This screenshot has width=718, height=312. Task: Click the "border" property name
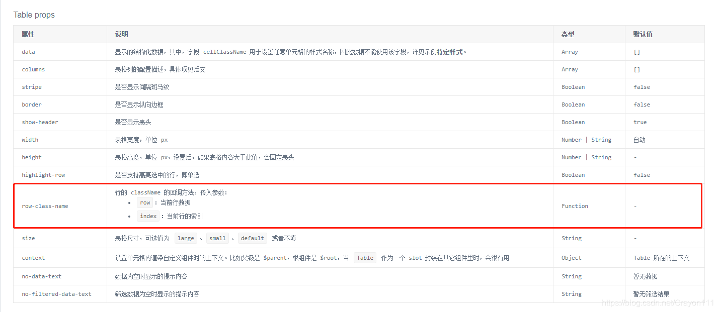coord(32,104)
